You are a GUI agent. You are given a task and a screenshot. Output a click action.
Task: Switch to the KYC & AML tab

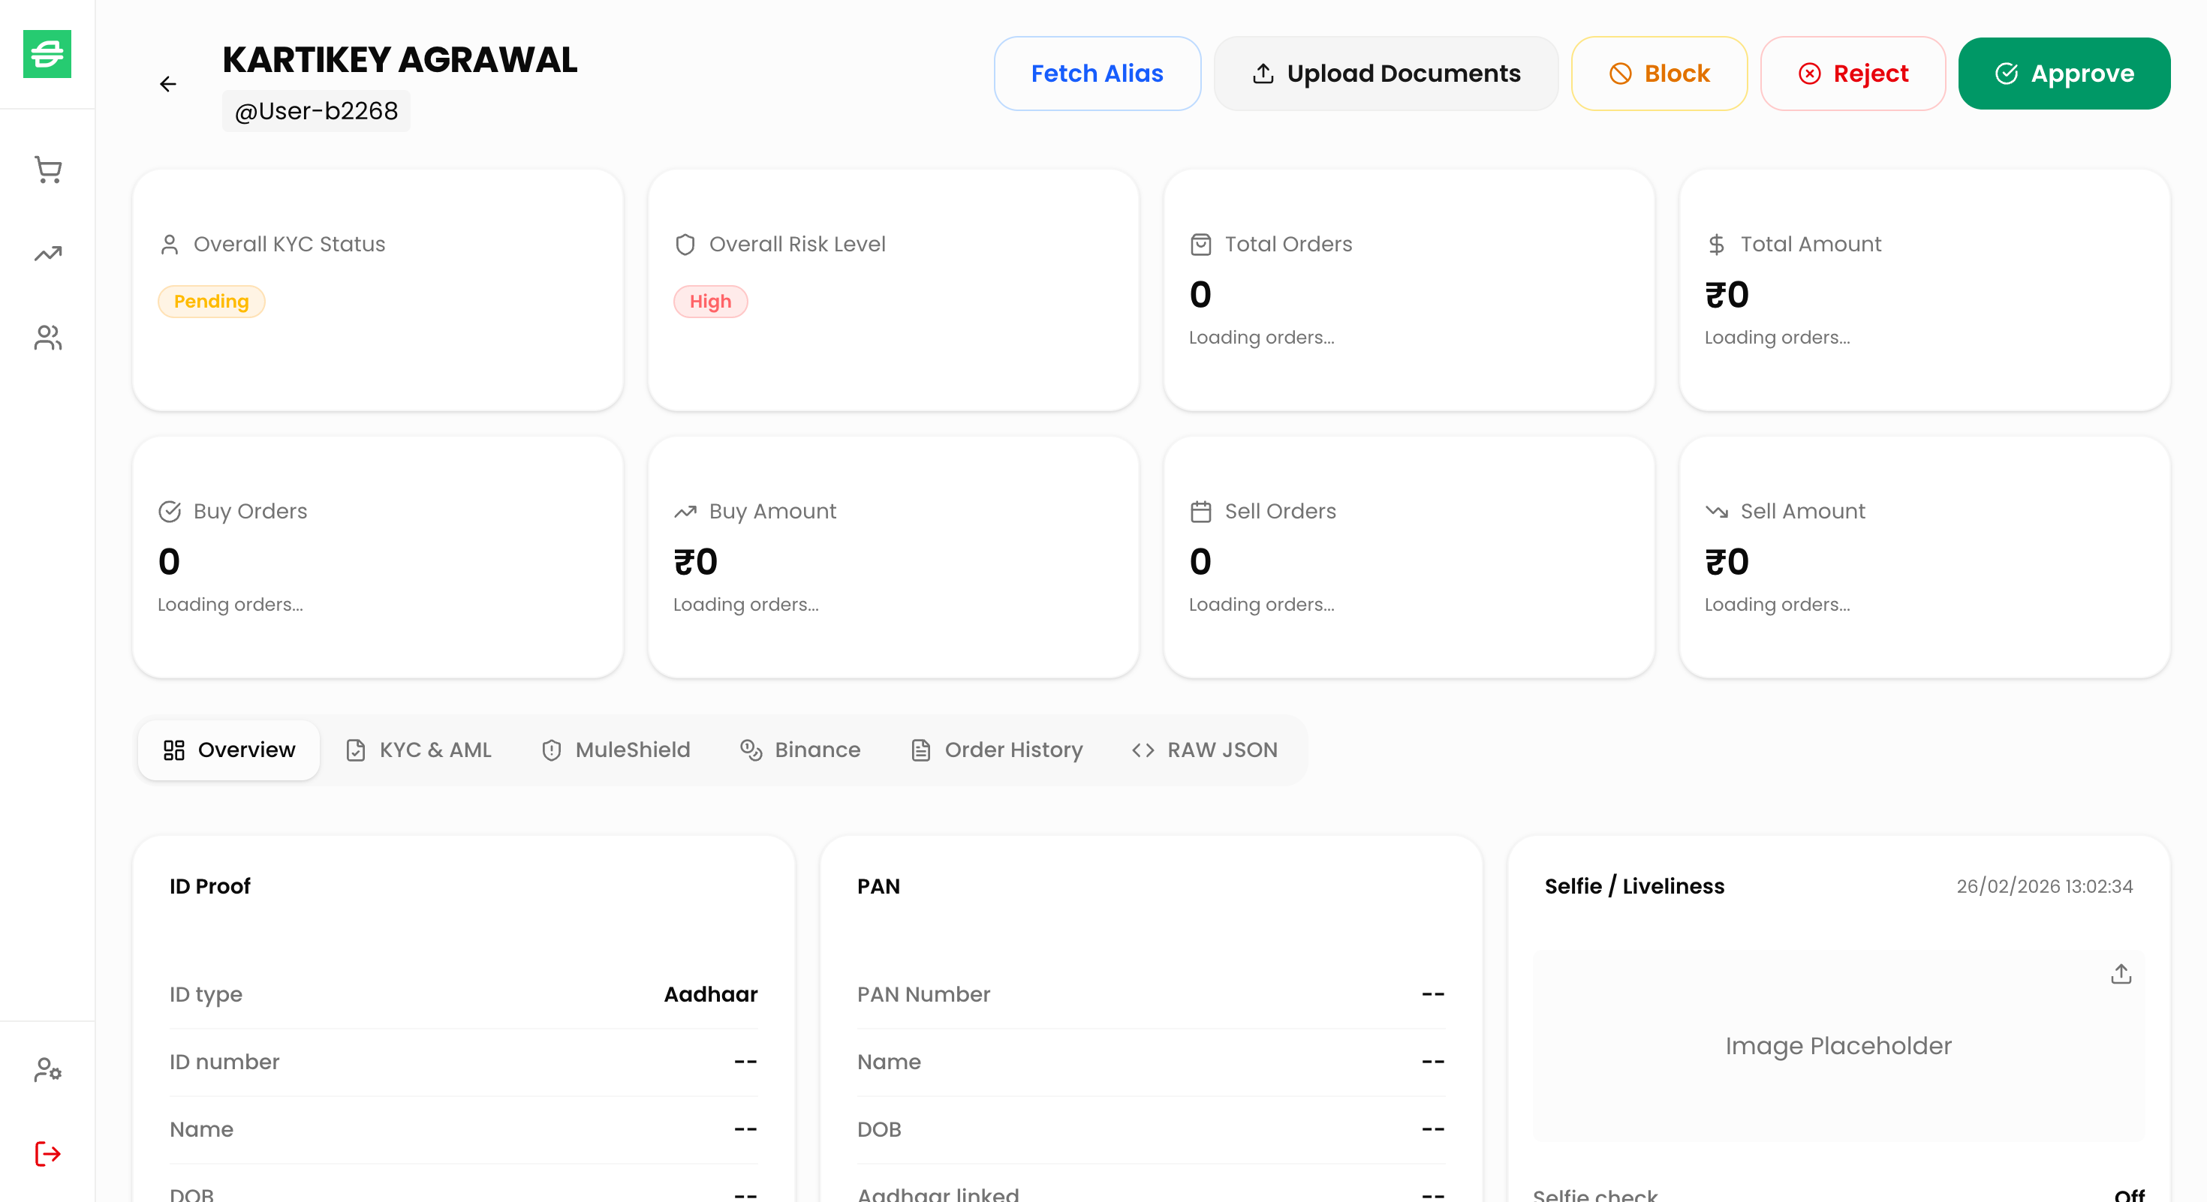click(x=418, y=750)
